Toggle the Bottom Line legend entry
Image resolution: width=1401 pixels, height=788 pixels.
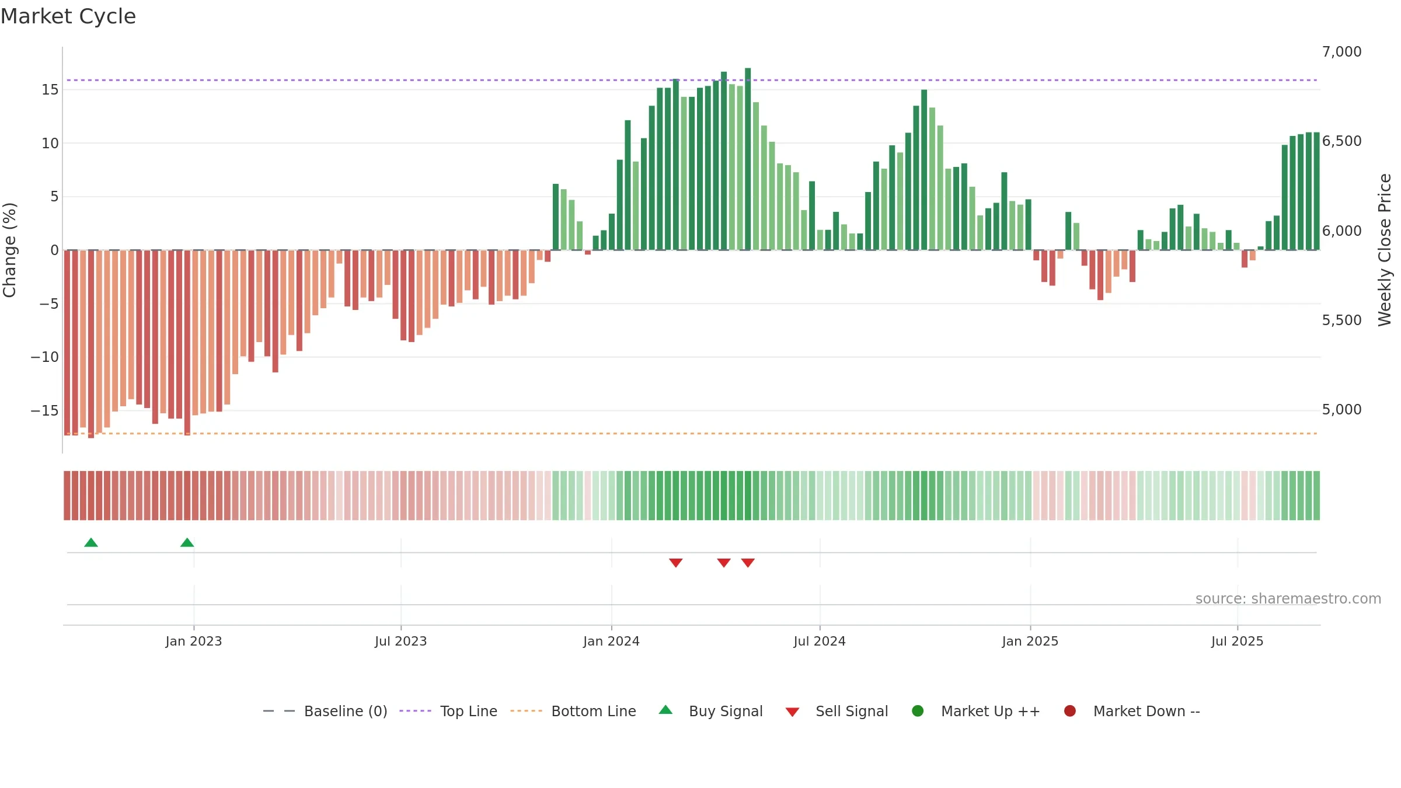pos(573,711)
